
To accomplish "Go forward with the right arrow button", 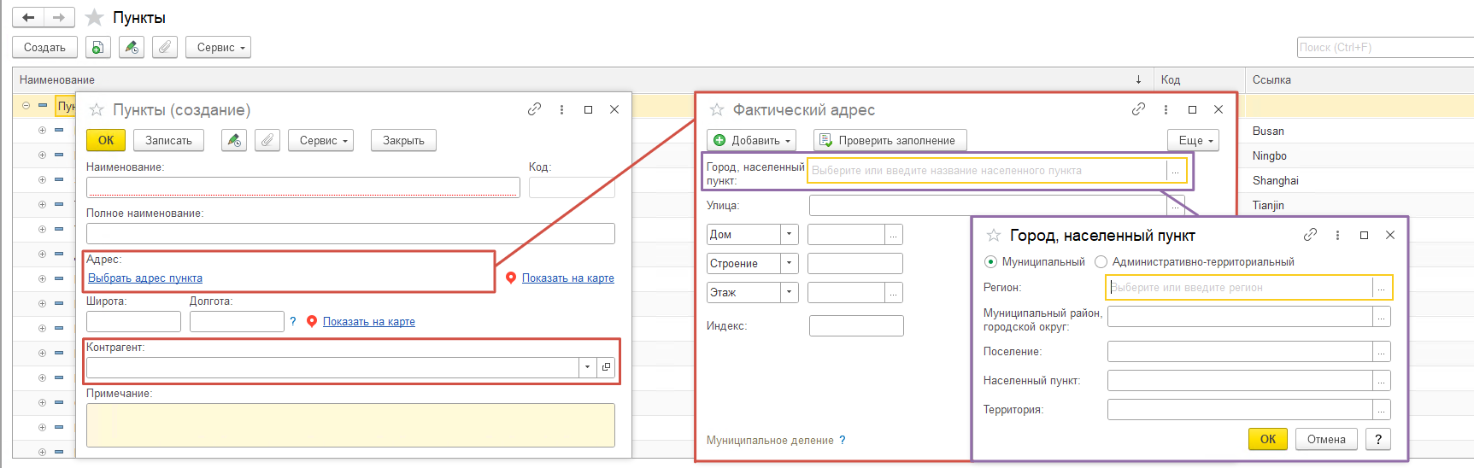I will tap(58, 17).
